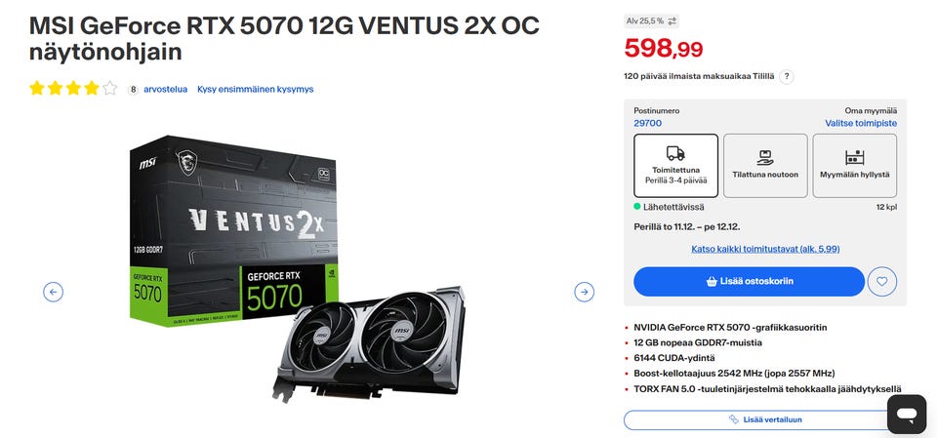Click the GPU product image
The image size is (937, 438).
click(297, 267)
